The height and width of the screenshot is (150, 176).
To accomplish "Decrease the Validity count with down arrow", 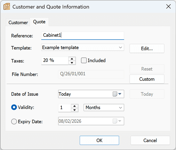I will point(75,110).
